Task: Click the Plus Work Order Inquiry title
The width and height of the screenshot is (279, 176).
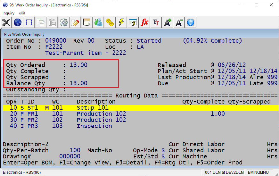Action: (x=24, y=34)
